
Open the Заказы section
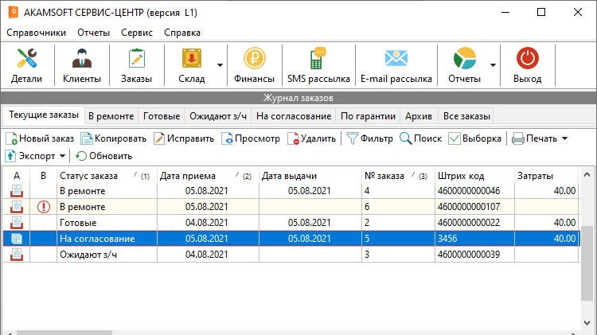point(136,65)
